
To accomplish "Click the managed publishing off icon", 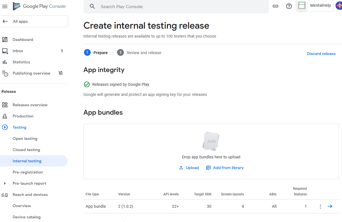I will (60, 73).
